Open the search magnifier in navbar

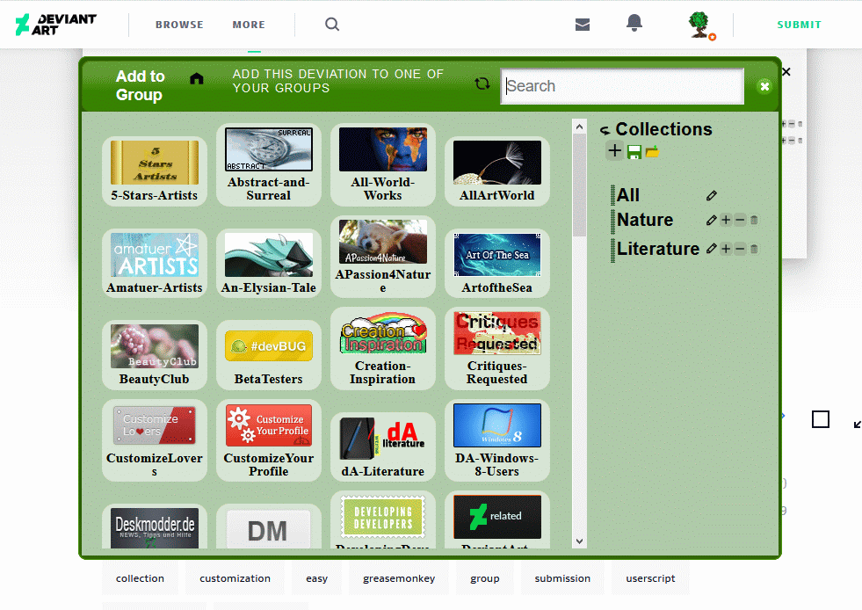(332, 25)
